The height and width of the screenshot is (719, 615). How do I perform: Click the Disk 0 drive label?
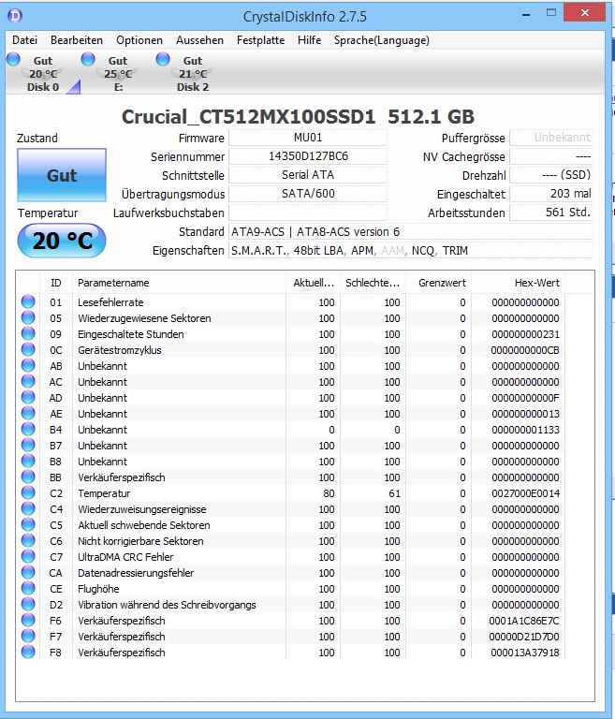[43, 87]
